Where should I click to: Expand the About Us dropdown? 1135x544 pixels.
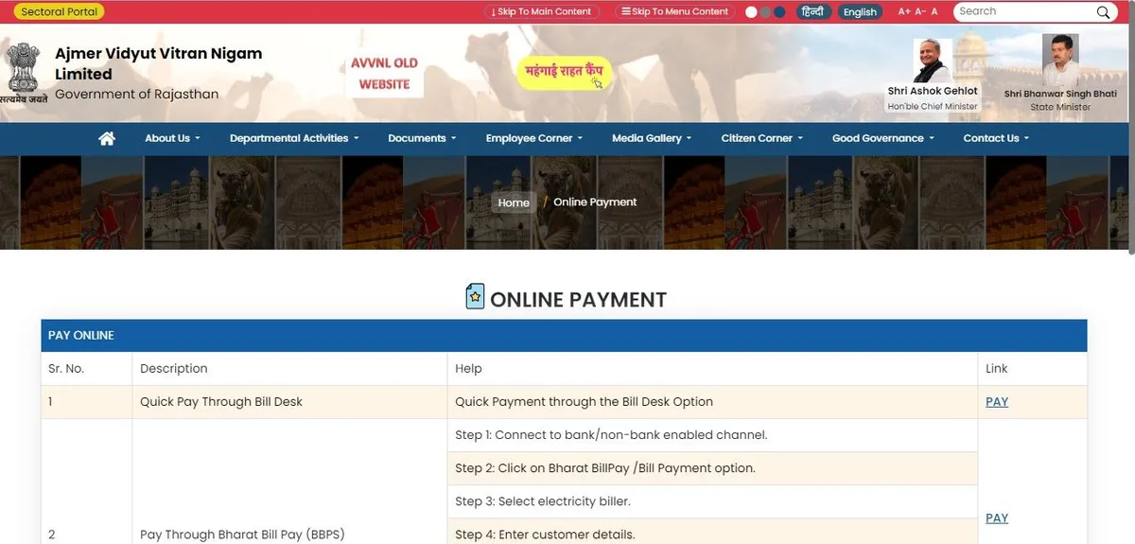[172, 138]
